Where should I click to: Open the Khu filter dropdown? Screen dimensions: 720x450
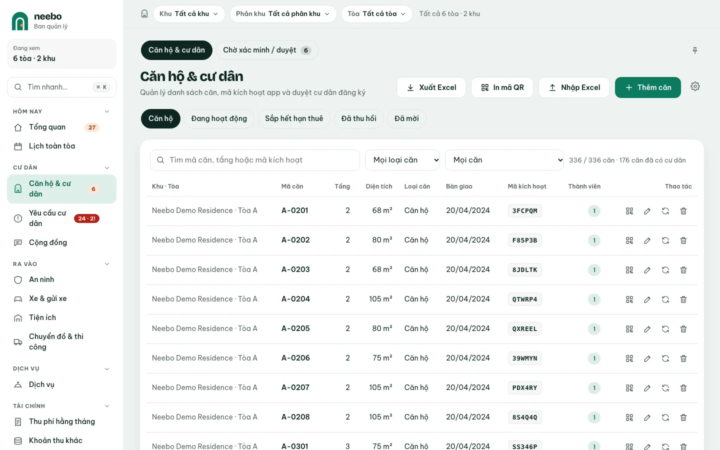[x=189, y=14]
